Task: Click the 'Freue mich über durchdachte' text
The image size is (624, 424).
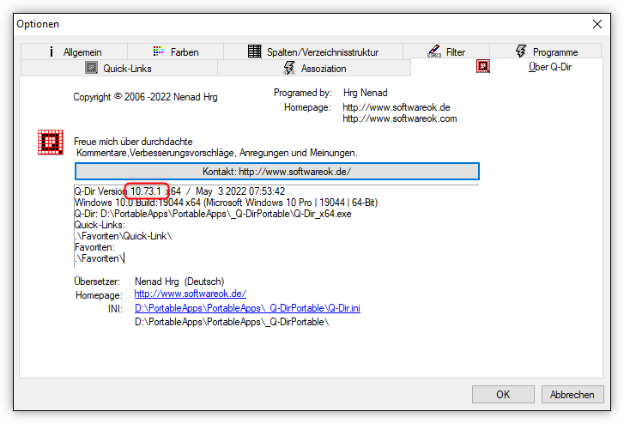Action: (x=133, y=142)
